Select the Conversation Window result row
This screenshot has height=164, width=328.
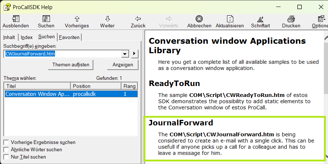point(71,94)
